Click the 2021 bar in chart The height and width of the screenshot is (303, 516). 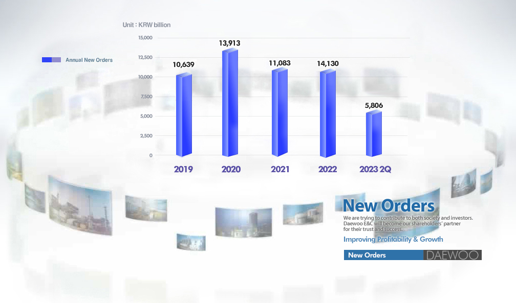coord(279,112)
